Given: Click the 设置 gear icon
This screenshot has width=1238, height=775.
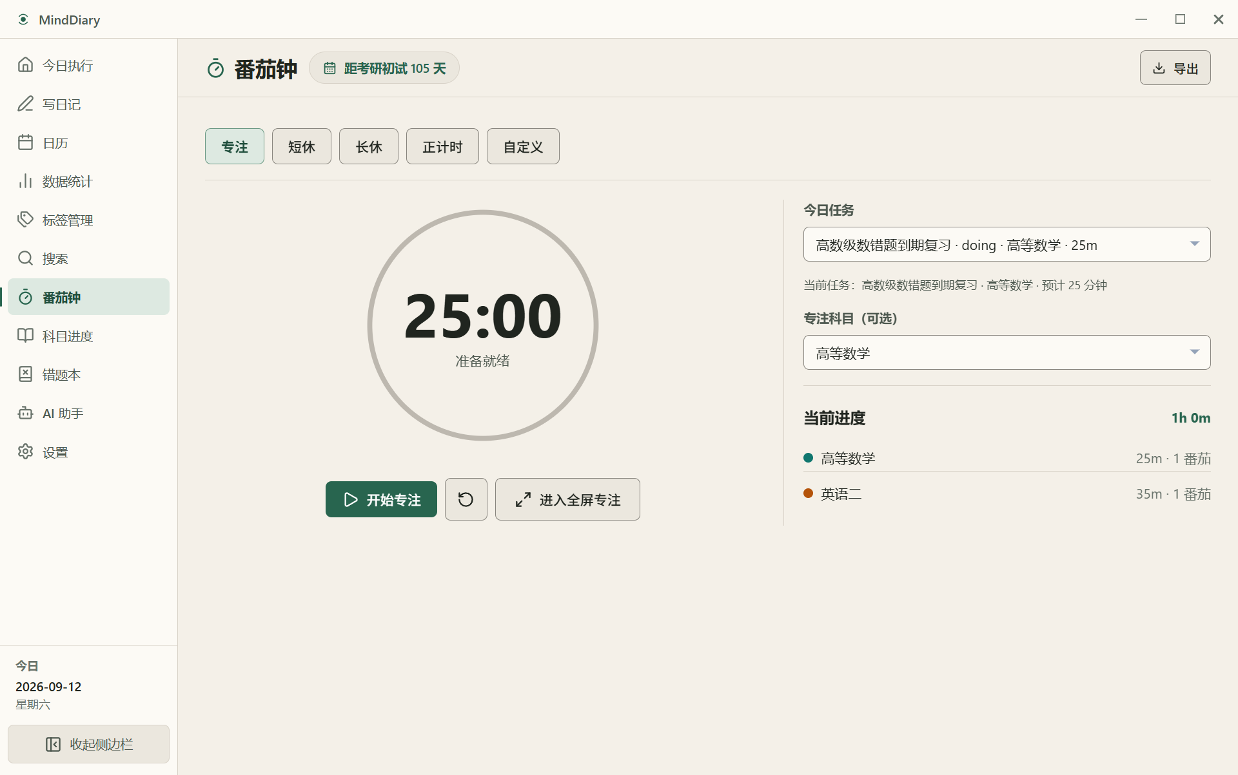Looking at the screenshot, I should click(x=25, y=452).
